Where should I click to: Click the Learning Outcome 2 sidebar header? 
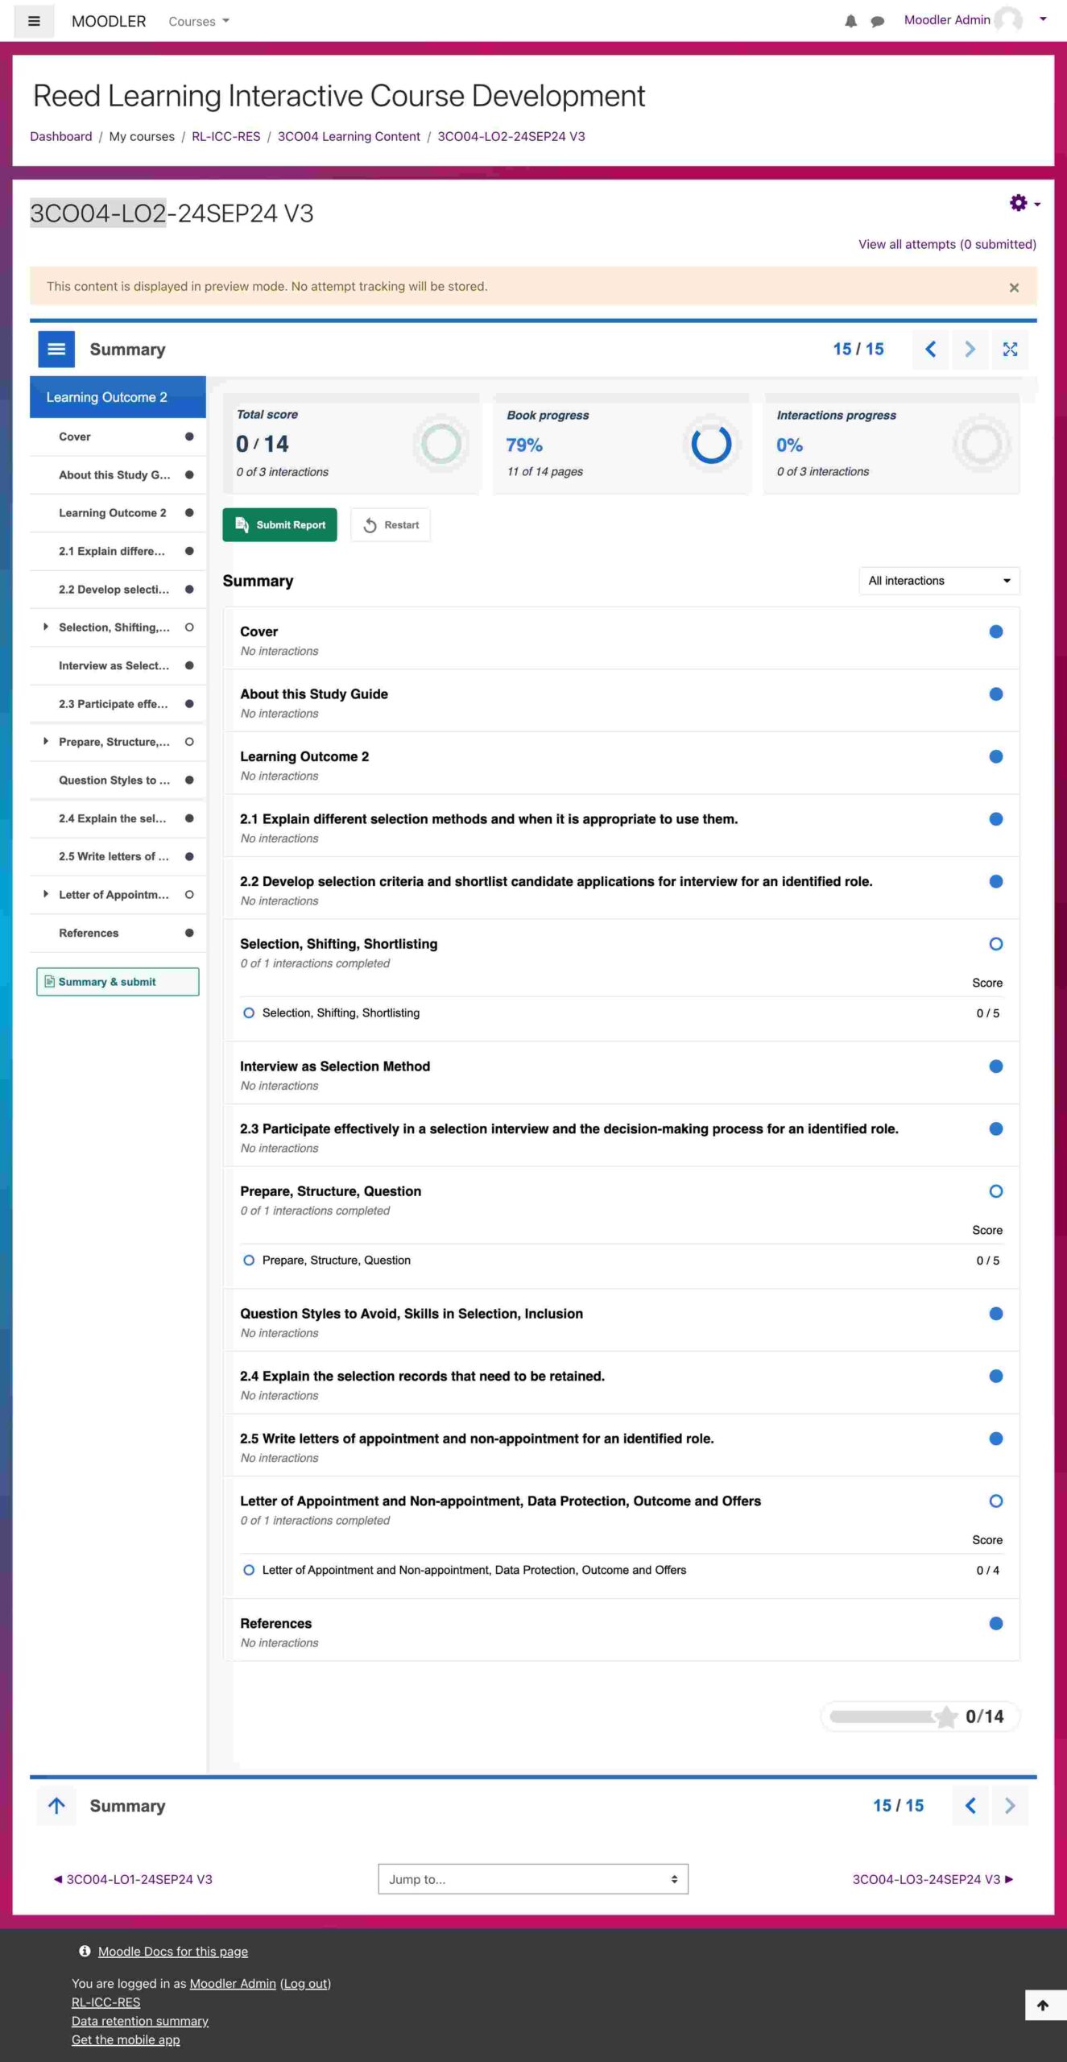pyautogui.click(x=118, y=397)
